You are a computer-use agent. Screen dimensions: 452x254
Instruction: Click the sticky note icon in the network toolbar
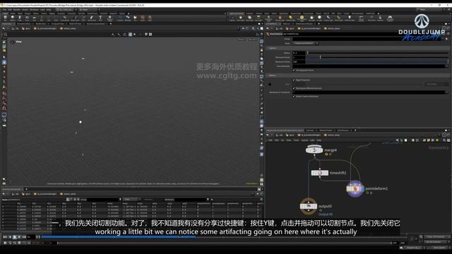pyautogui.click(x=429, y=140)
